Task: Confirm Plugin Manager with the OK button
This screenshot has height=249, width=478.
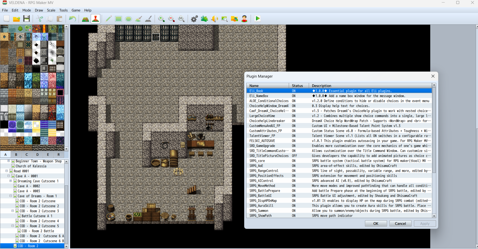Action: click(x=375, y=224)
